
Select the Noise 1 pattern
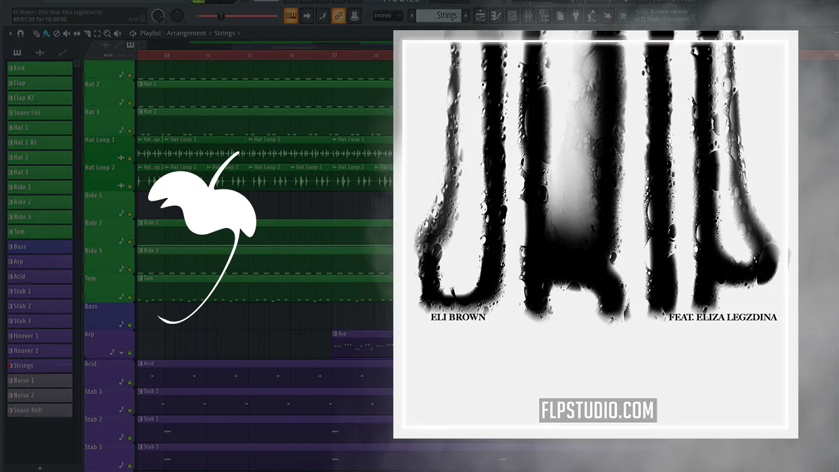(39, 380)
